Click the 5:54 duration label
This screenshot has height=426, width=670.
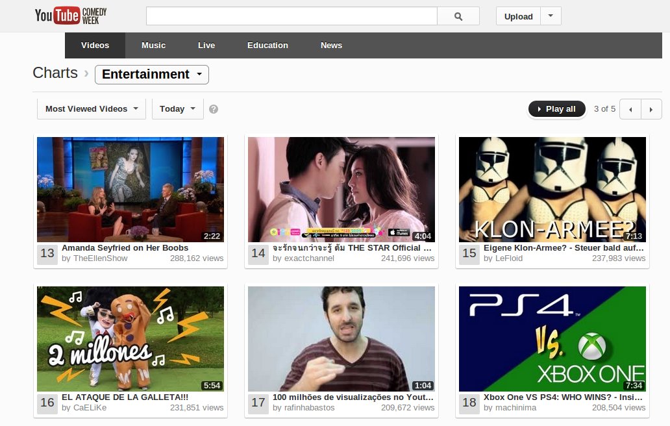pos(212,386)
